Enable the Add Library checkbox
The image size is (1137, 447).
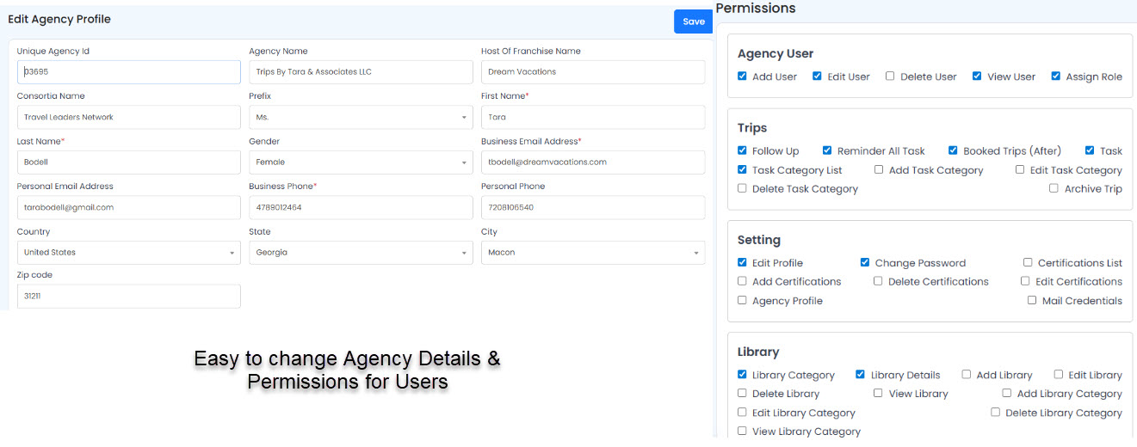click(x=967, y=375)
